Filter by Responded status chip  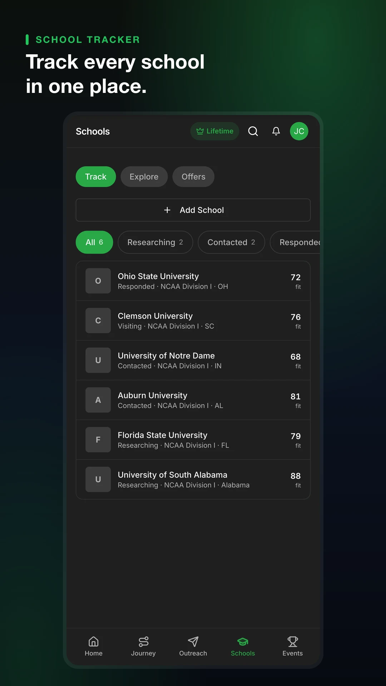(295, 242)
